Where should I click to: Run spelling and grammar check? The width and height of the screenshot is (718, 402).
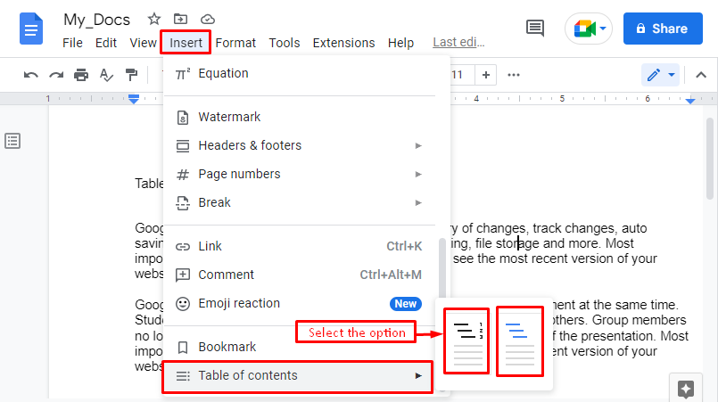tap(106, 75)
